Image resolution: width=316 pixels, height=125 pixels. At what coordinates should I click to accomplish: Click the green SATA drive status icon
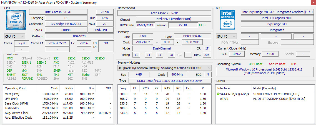pos(218,94)
